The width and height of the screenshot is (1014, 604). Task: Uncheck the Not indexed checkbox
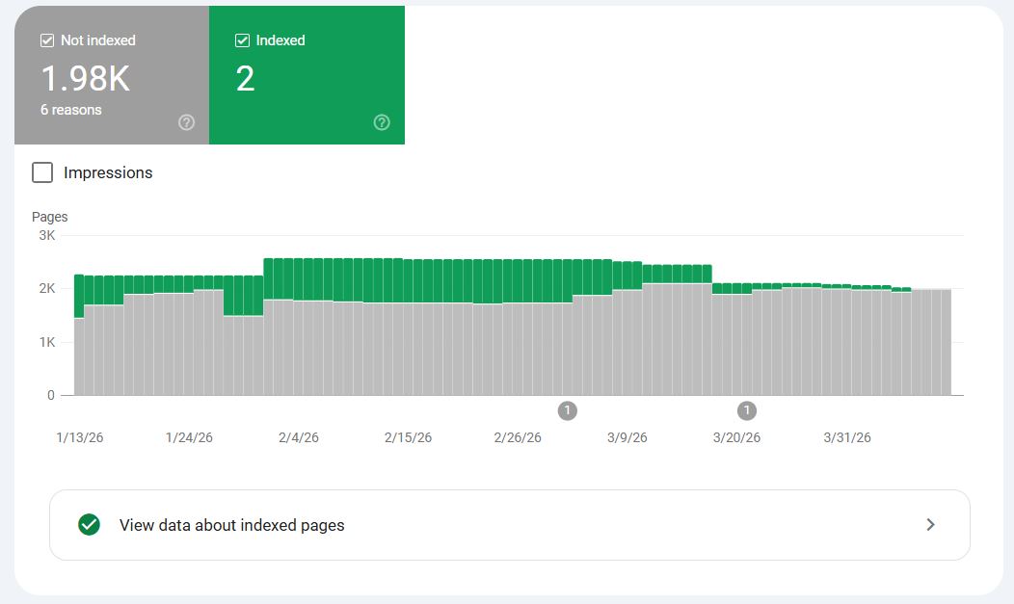click(47, 40)
